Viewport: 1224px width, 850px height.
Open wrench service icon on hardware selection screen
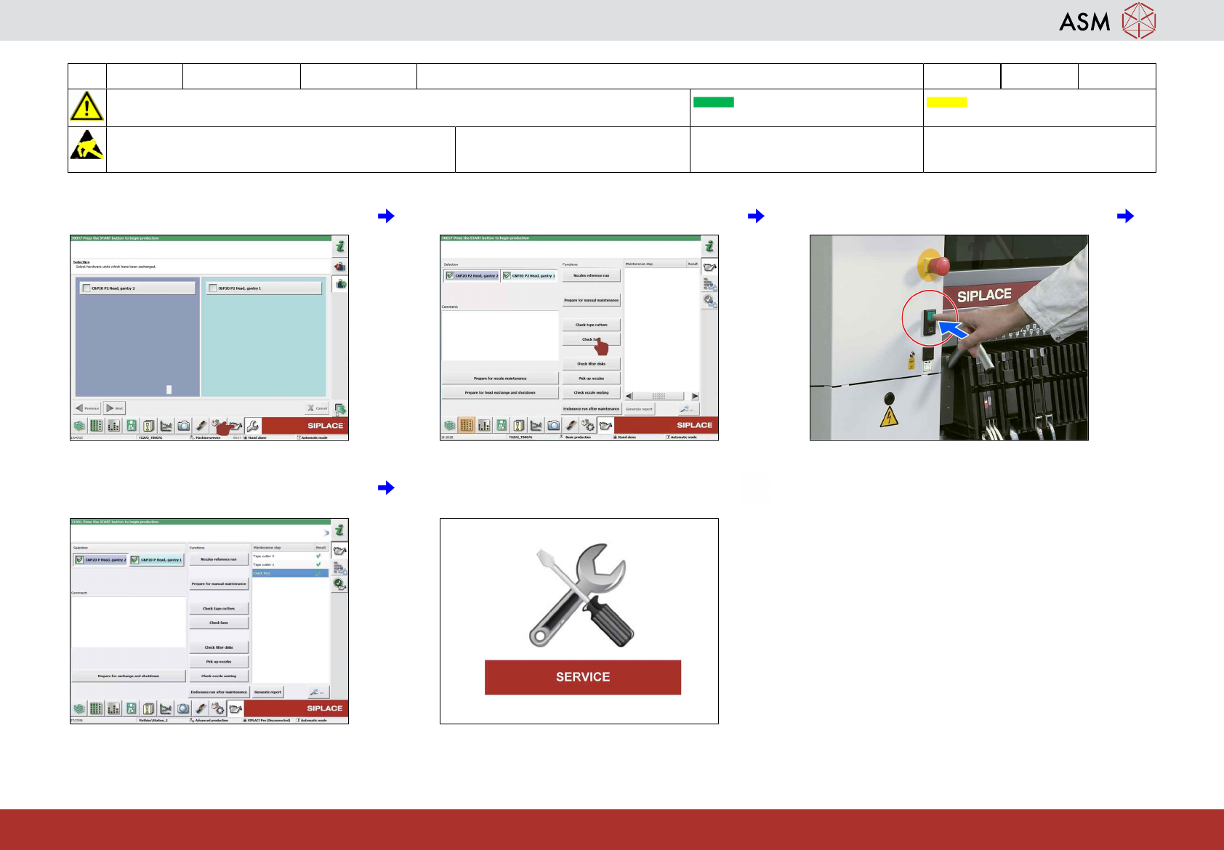tap(253, 426)
